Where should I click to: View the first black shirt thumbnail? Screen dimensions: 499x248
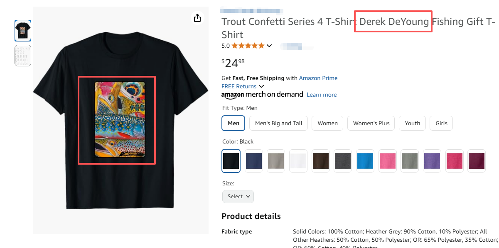[x=23, y=31]
